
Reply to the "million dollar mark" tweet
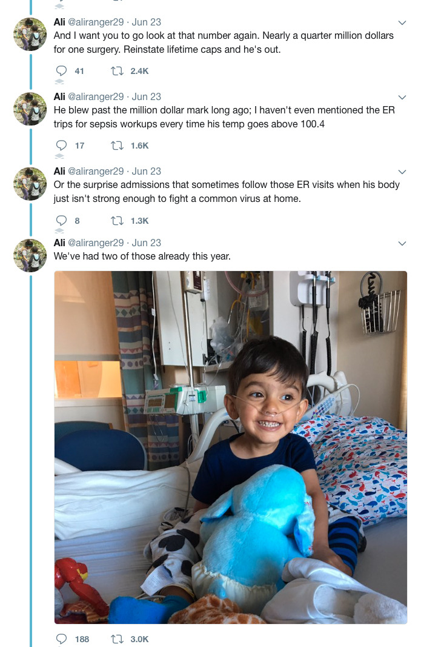pos(61,146)
